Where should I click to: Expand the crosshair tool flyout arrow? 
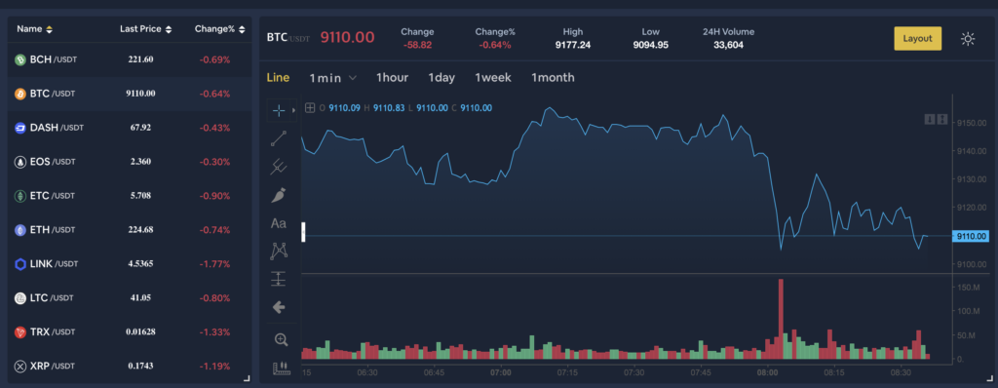pos(293,111)
